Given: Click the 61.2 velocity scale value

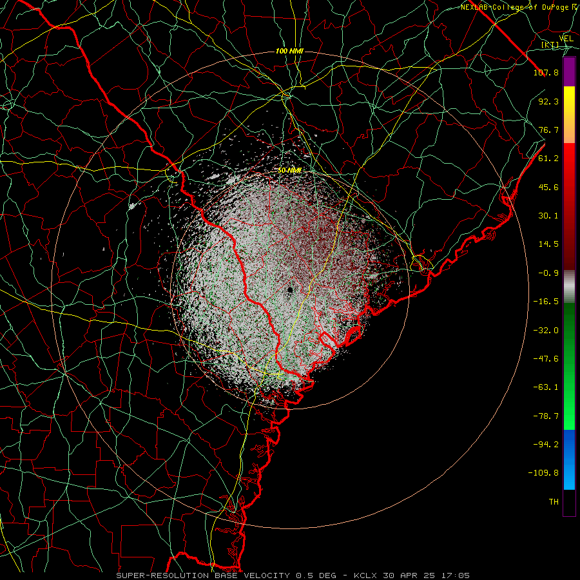Looking at the screenshot, I should click(548, 159).
